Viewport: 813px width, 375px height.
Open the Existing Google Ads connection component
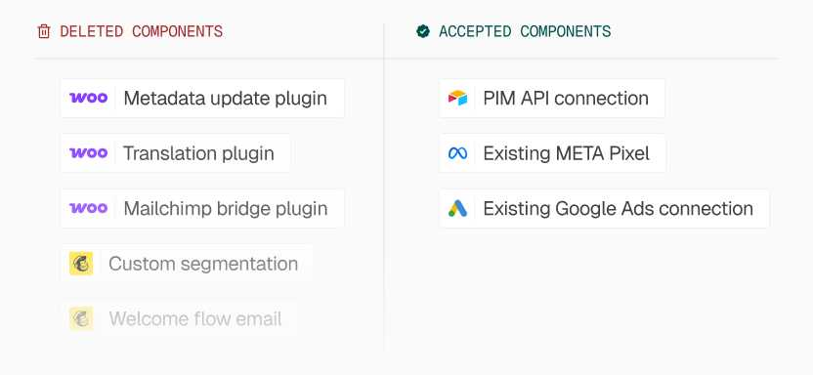coord(605,208)
